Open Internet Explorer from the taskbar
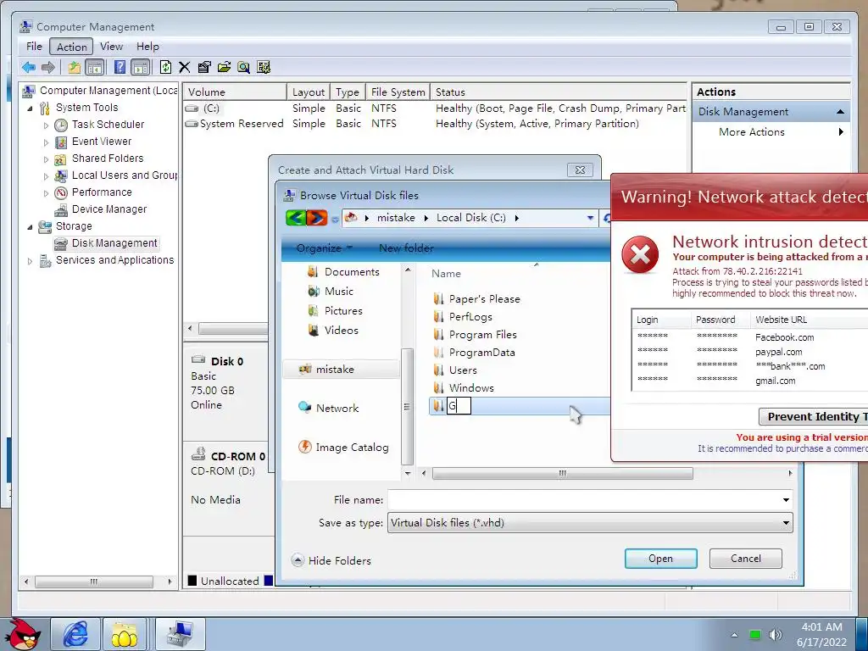Viewport: 868px width, 651px height. click(x=75, y=634)
